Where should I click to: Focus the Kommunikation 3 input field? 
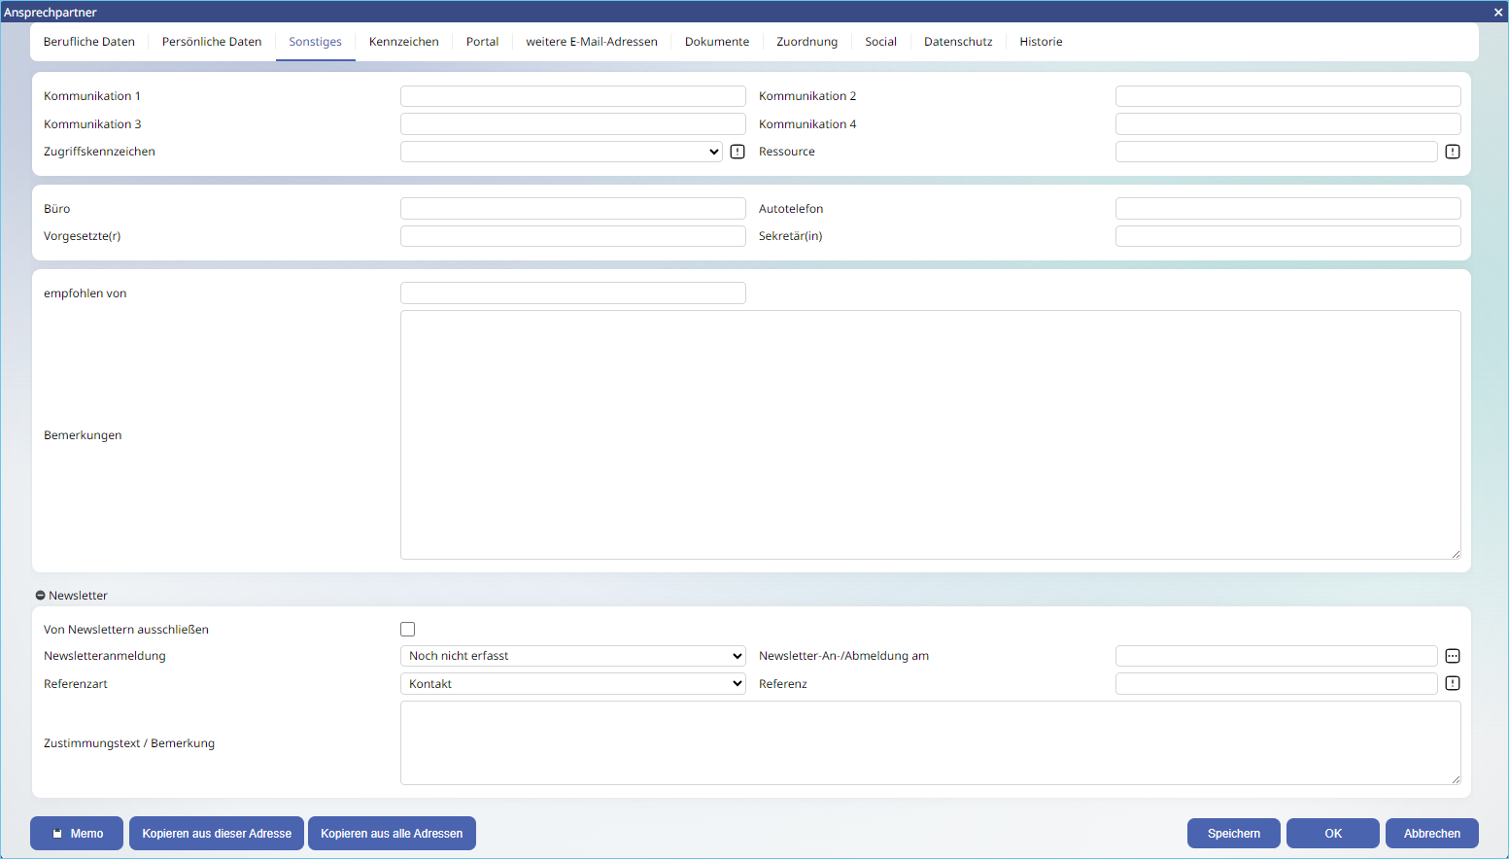click(x=573, y=124)
